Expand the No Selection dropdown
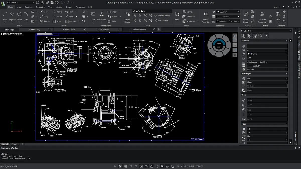 pos(266,31)
